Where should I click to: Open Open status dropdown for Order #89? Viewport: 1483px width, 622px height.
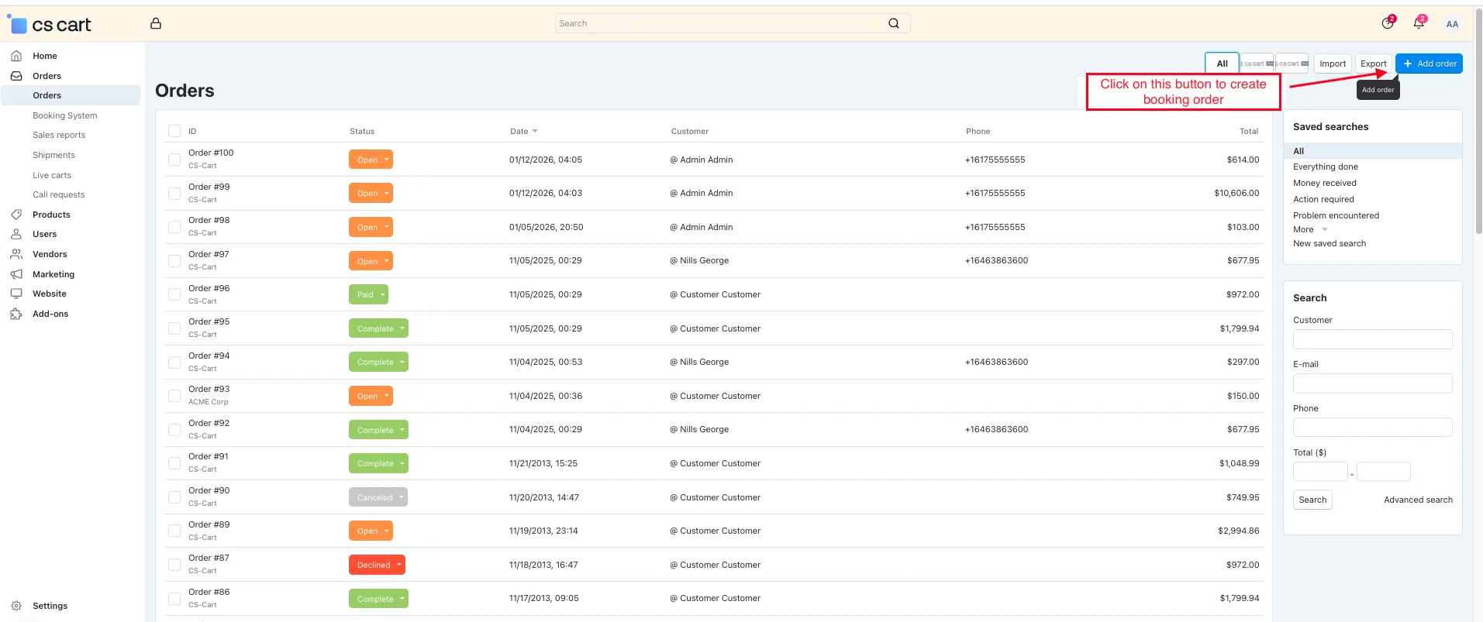371,531
